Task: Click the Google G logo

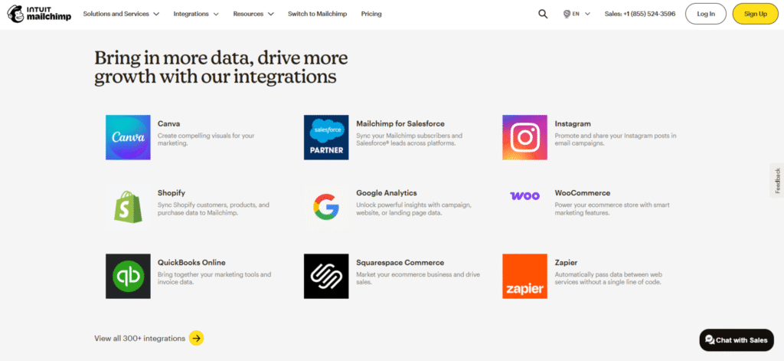Action: 326,207
